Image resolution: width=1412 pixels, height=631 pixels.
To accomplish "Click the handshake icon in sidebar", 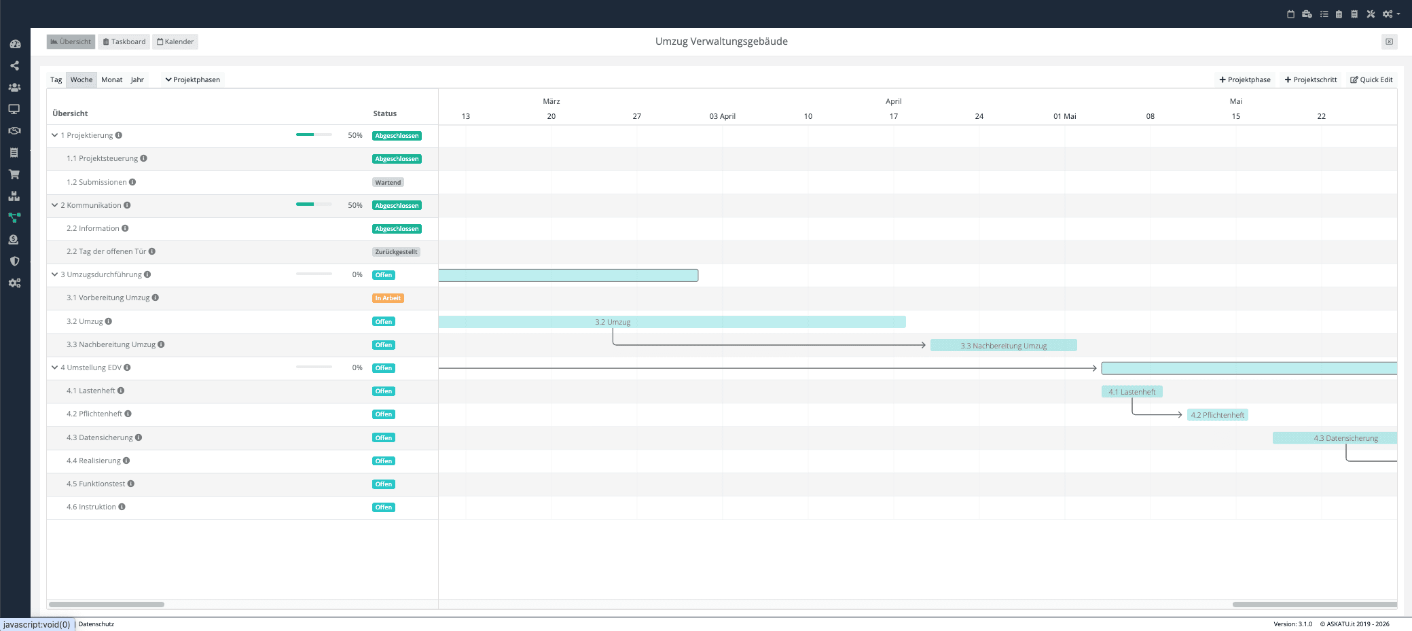I will (14, 131).
